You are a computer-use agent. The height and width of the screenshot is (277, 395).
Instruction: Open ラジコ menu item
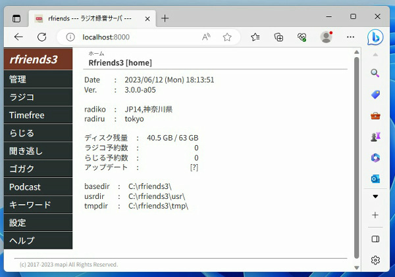click(38, 97)
